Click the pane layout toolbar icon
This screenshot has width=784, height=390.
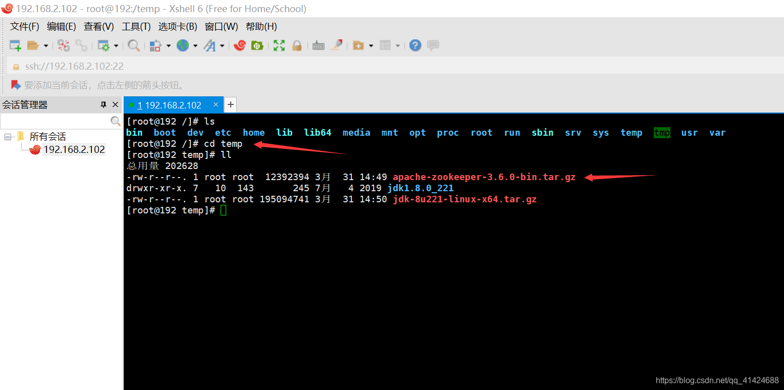tap(385, 45)
